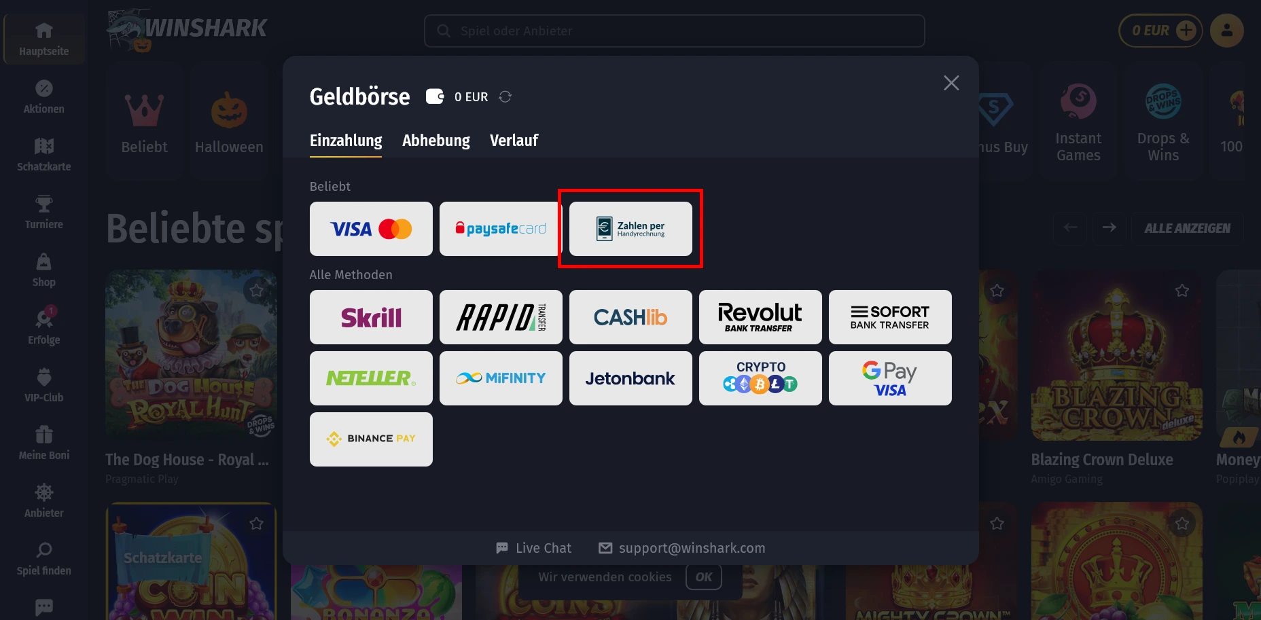The height and width of the screenshot is (620, 1261).
Task: Accept cookies with OK button
Action: [x=704, y=577]
